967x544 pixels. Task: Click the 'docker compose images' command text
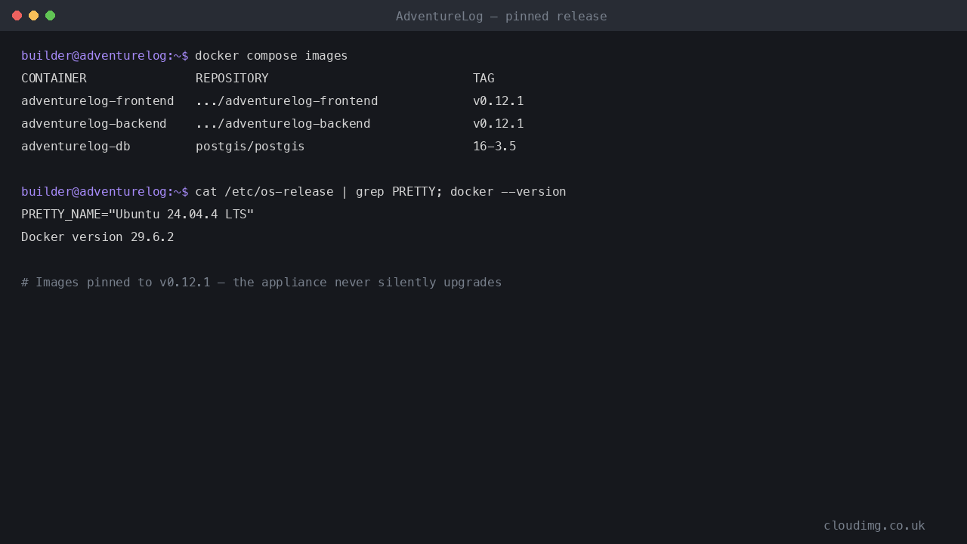(x=271, y=56)
